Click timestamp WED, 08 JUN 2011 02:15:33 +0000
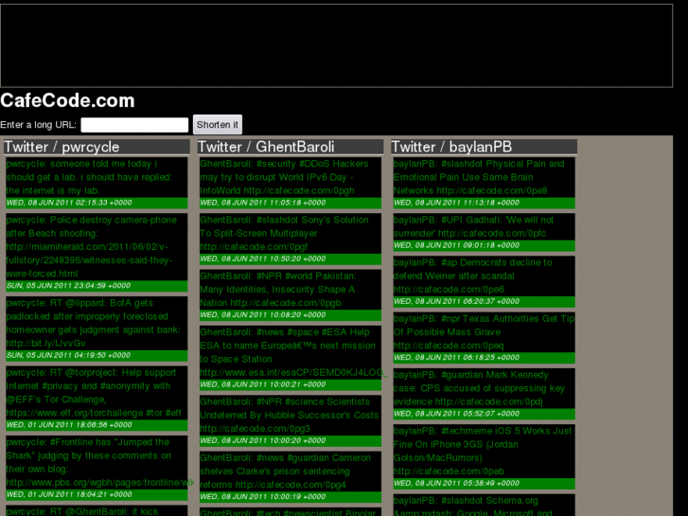Screen dimensions: 688x516 coord(69,203)
